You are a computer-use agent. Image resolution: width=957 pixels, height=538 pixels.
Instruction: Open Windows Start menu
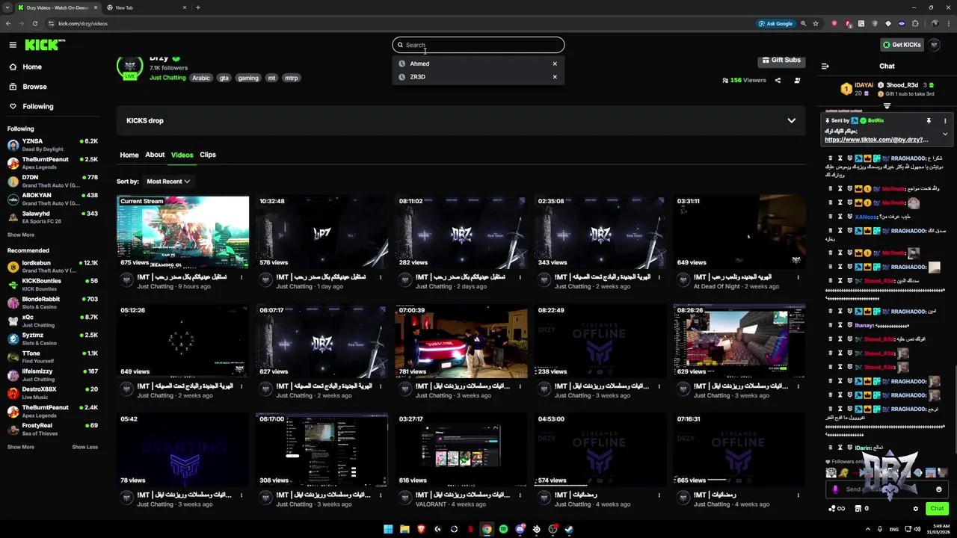pos(388,529)
